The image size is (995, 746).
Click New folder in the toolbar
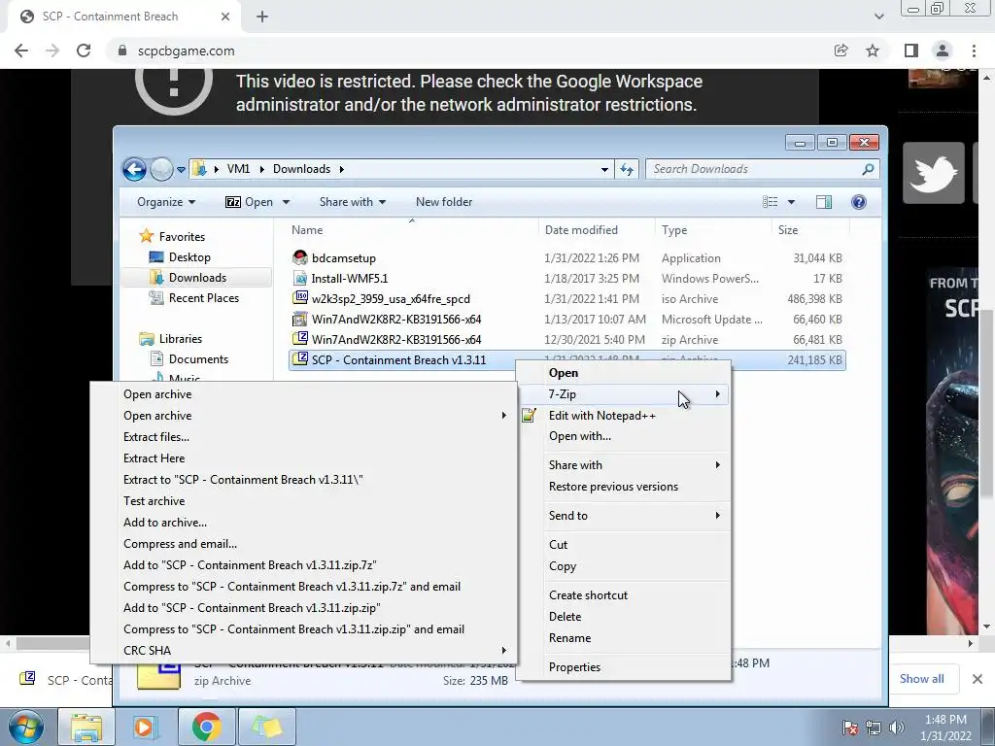443,202
